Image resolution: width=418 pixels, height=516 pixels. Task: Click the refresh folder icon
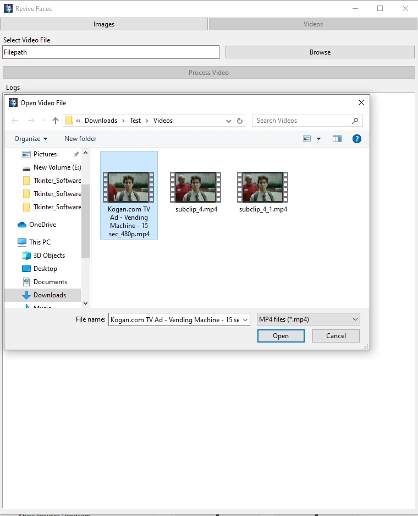(240, 121)
